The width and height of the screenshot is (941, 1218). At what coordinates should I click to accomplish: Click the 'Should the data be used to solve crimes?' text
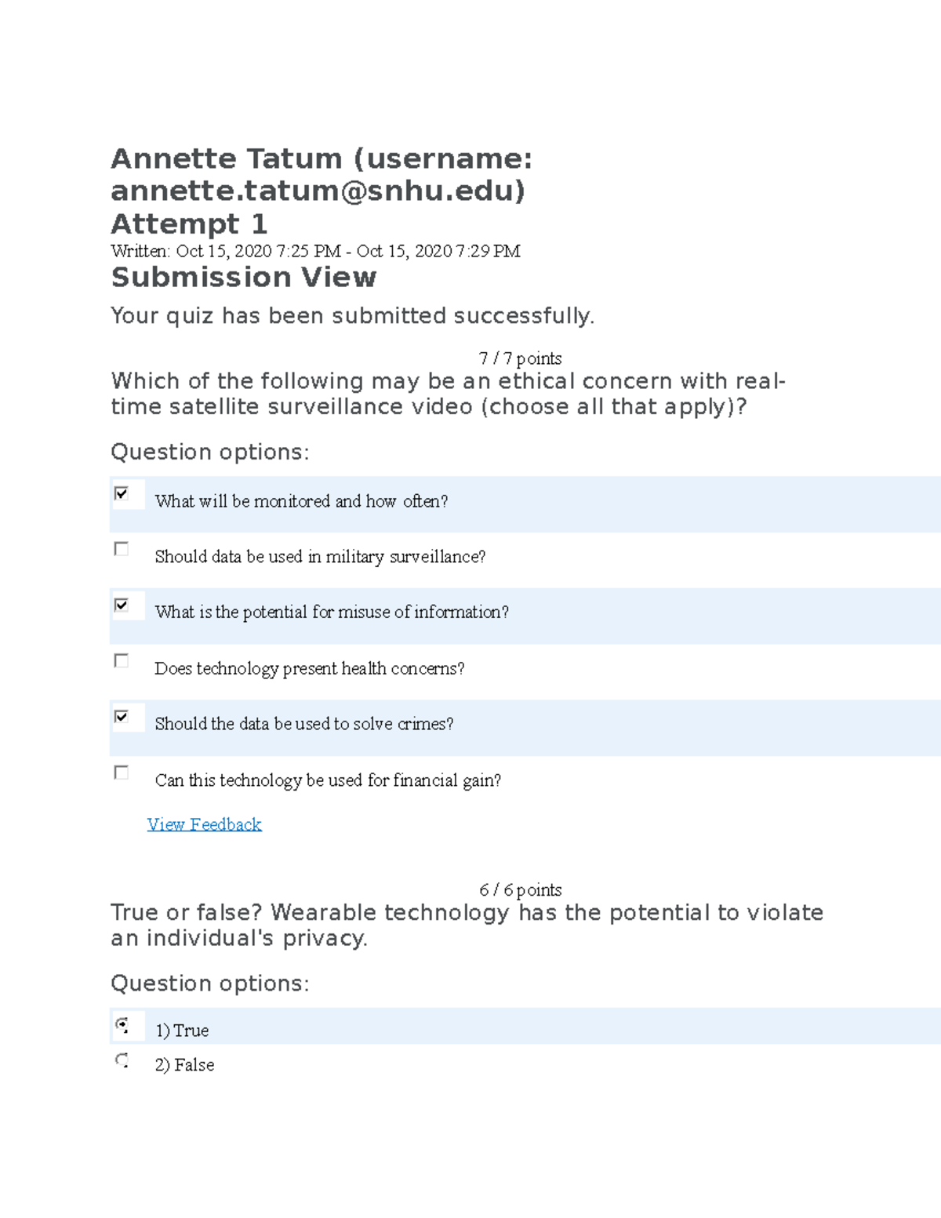pos(304,724)
